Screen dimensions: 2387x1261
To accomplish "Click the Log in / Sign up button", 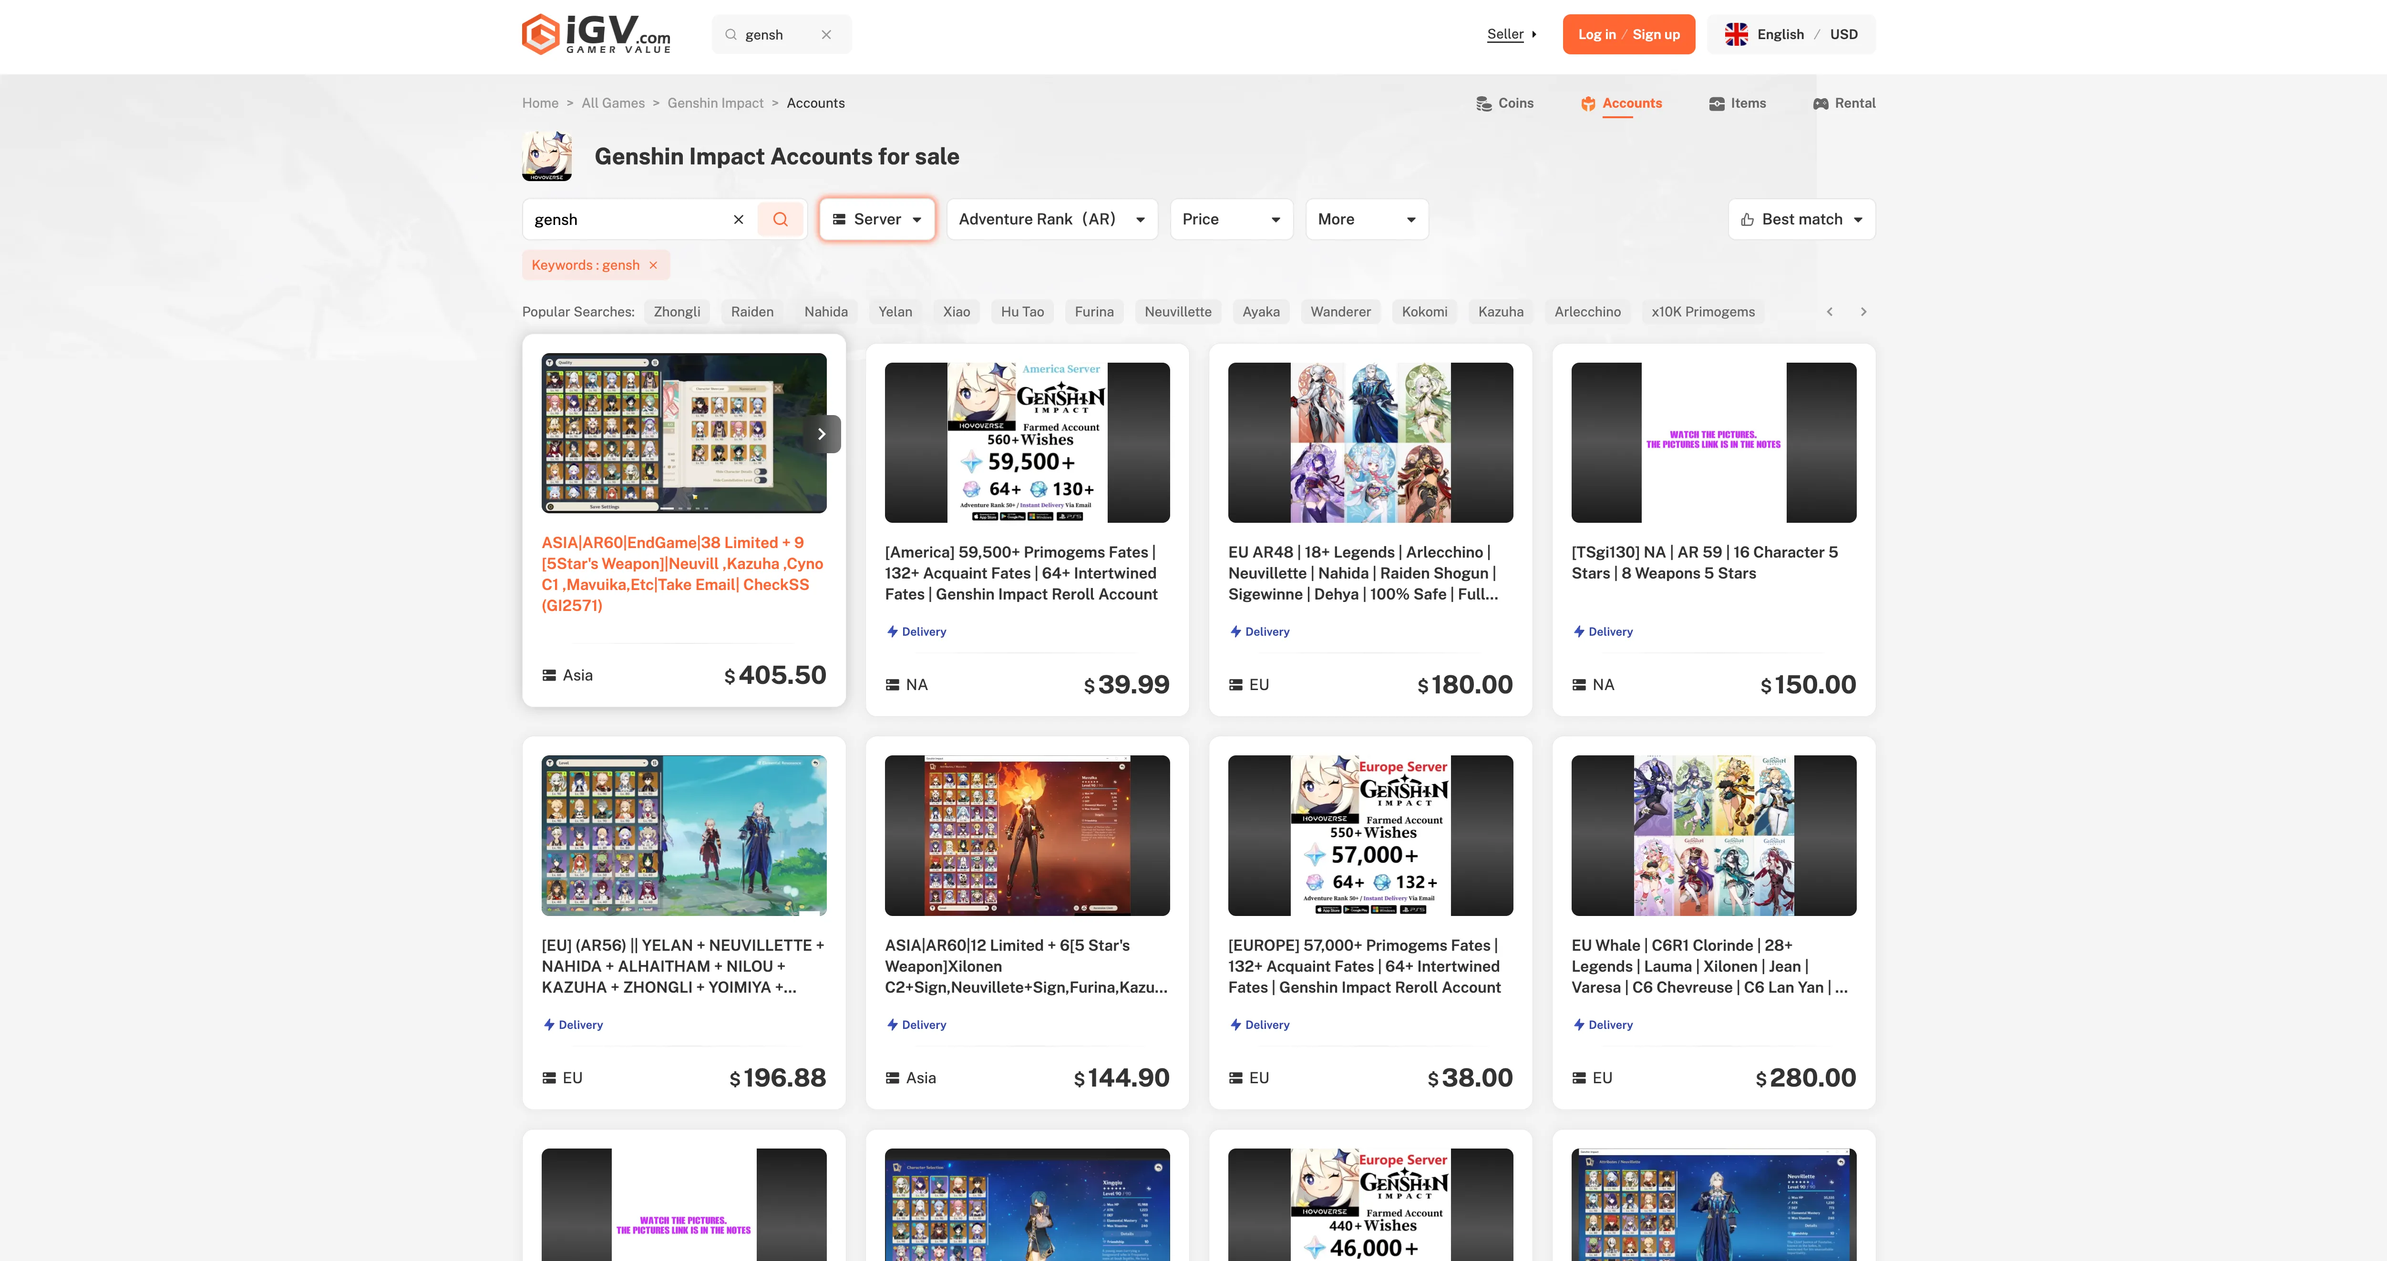I will tap(1628, 34).
